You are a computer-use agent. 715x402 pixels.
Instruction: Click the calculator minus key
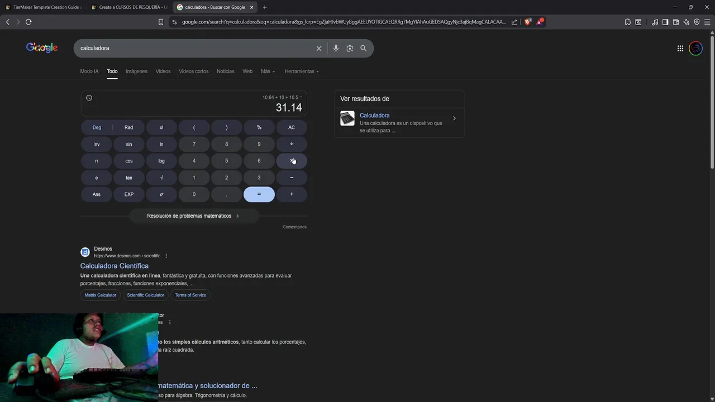pyautogui.click(x=292, y=178)
